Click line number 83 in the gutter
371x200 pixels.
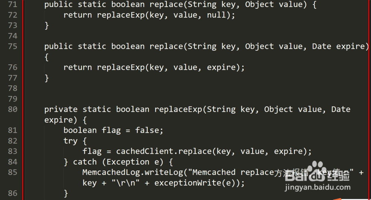tap(12, 151)
